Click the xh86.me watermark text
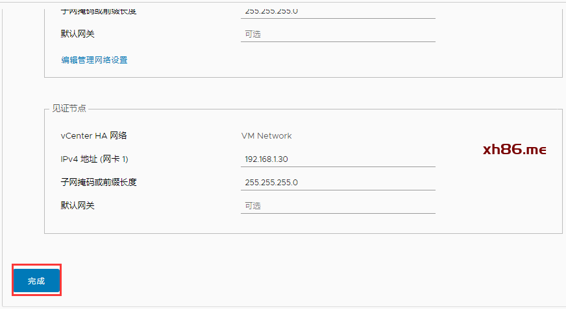The width and height of the screenshot is (566, 309). 515,150
